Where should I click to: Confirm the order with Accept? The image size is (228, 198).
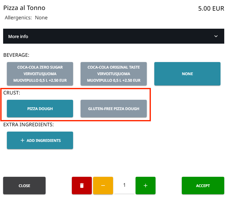(x=203, y=186)
